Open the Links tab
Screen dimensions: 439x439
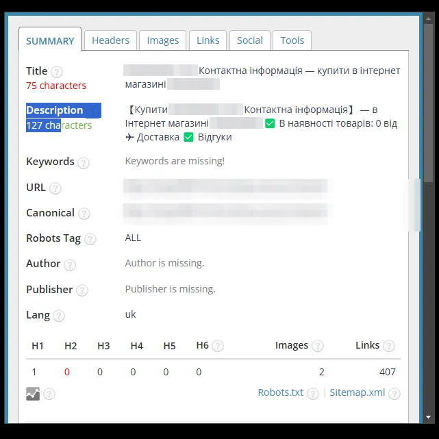pos(208,40)
